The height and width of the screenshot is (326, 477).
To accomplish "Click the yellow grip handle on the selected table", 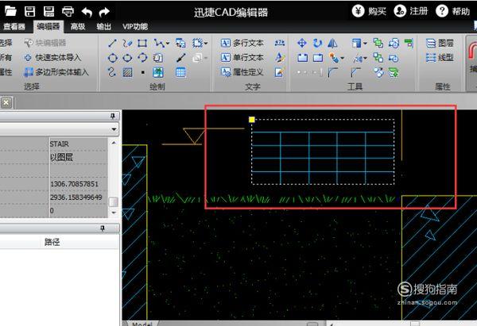I will (x=251, y=120).
